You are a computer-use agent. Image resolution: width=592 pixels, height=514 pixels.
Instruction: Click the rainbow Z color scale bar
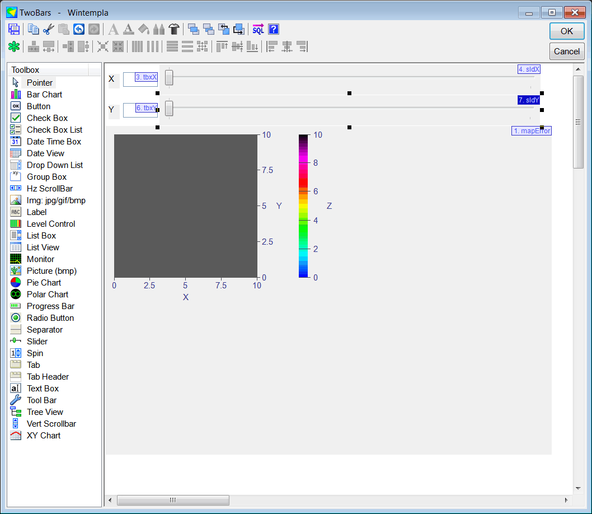pyautogui.click(x=303, y=206)
